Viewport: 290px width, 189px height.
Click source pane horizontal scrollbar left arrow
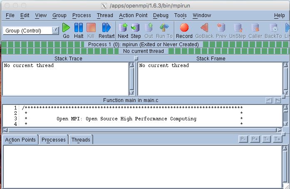[x=5, y=130]
